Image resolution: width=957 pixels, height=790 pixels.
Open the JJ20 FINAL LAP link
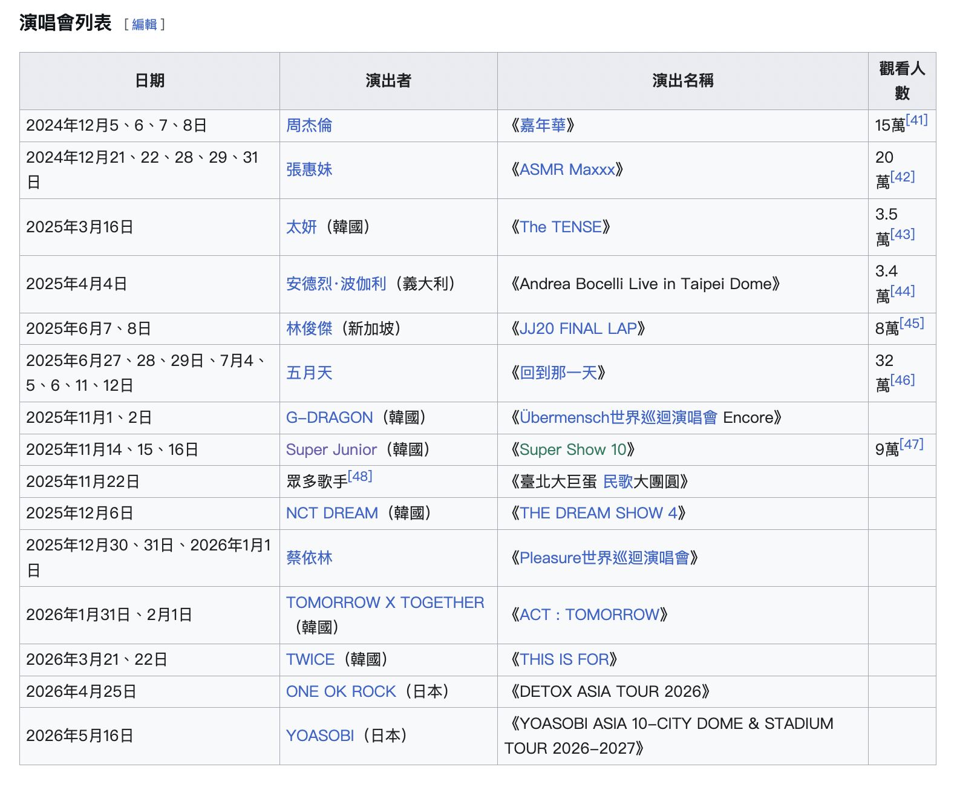[x=578, y=328]
